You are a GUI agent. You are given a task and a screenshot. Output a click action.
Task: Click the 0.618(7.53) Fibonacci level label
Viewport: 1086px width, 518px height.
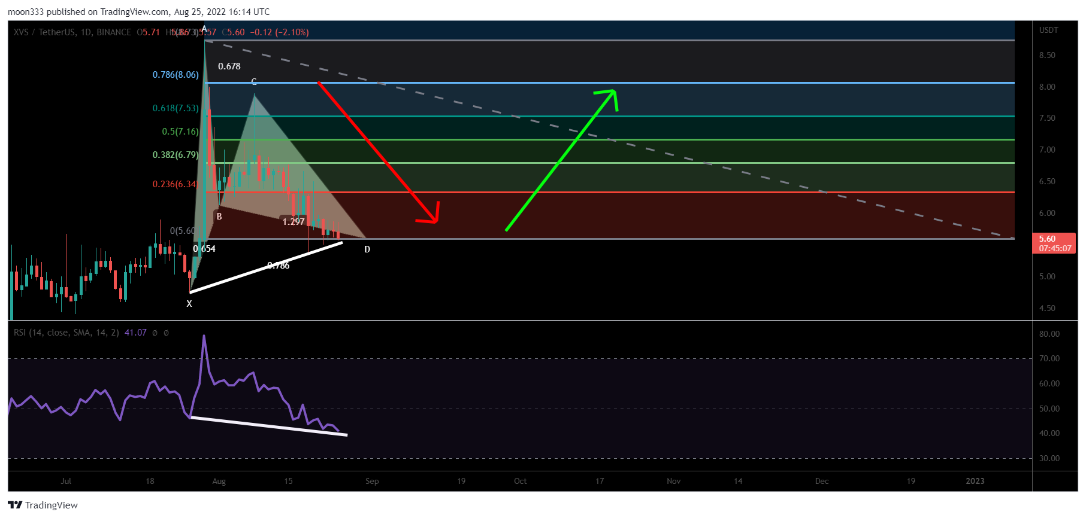(x=176, y=108)
